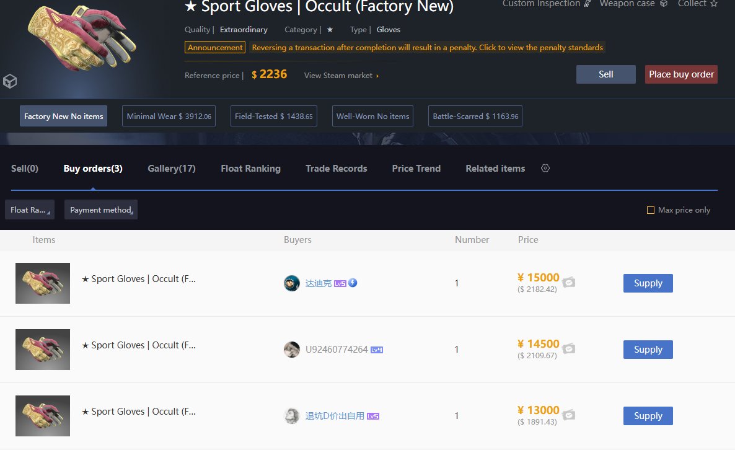Image resolution: width=735 pixels, height=450 pixels.
Task: Open tab settings gear icon
Action: [545, 168]
